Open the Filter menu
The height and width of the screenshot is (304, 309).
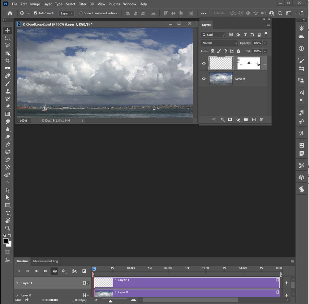tap(82, 4)
